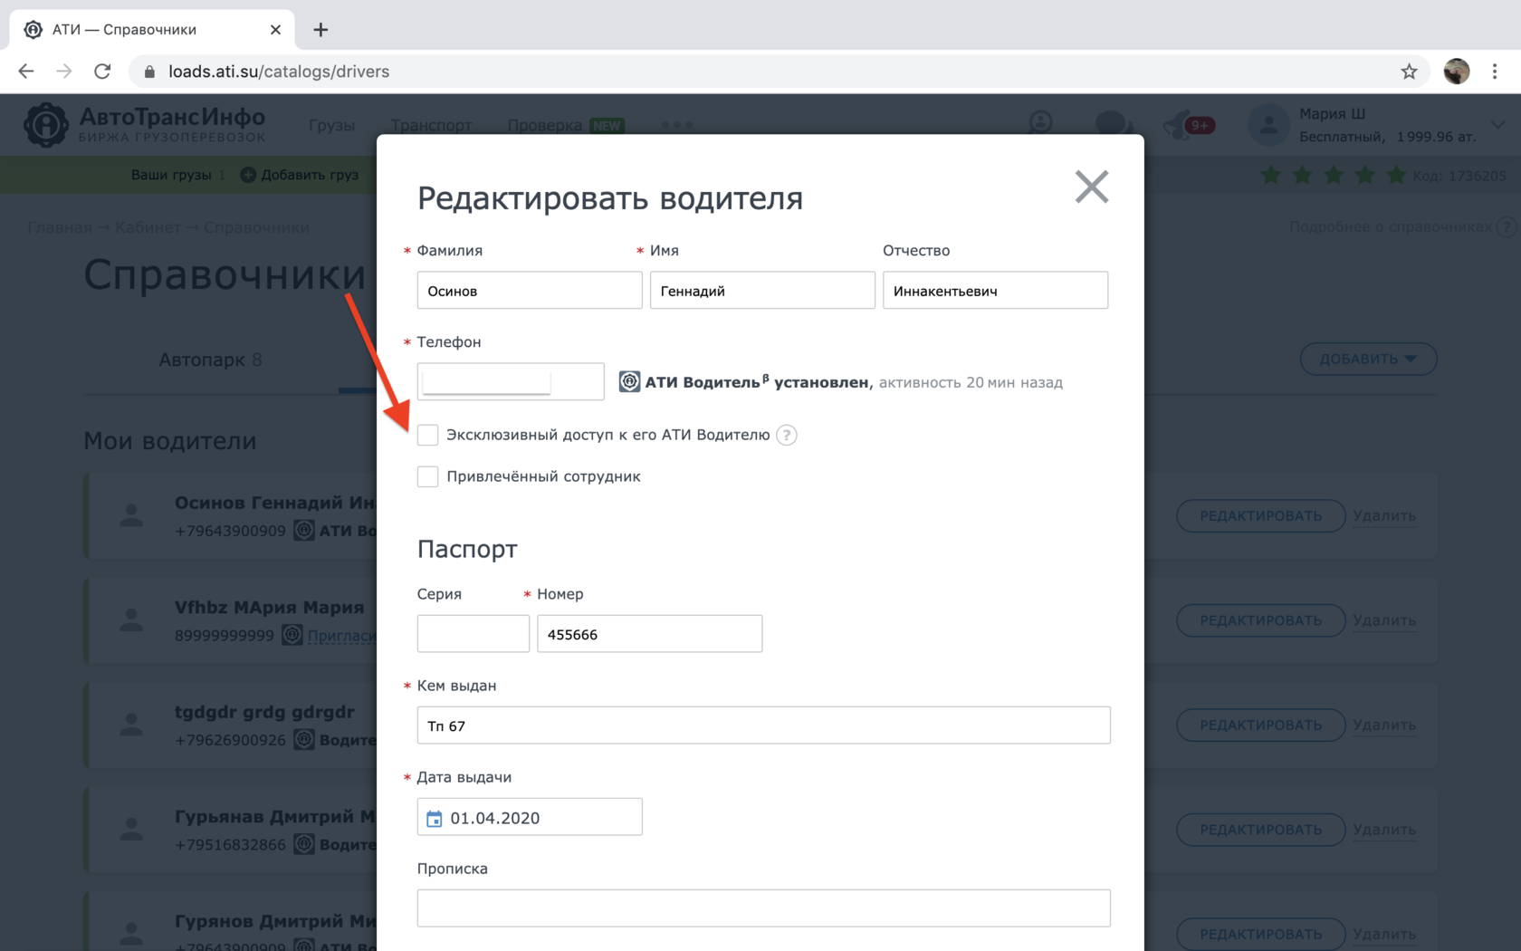Screen dimensions: 1521x951
Task: Open Chrome three-dots menu
Action: tap(1495, 72)
